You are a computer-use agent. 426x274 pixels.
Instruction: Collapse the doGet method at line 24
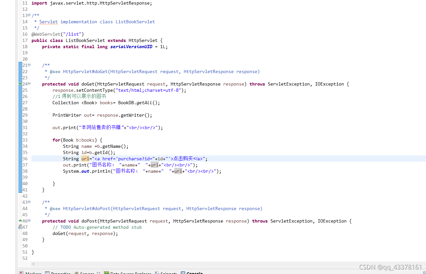coord(29,84)
